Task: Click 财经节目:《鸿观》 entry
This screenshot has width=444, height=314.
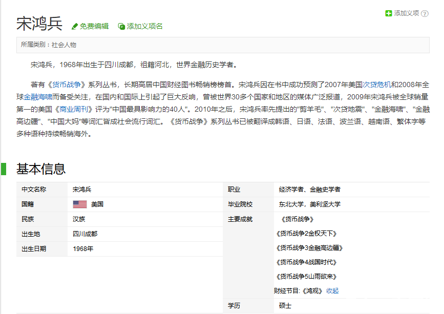Action: point(299,291)
